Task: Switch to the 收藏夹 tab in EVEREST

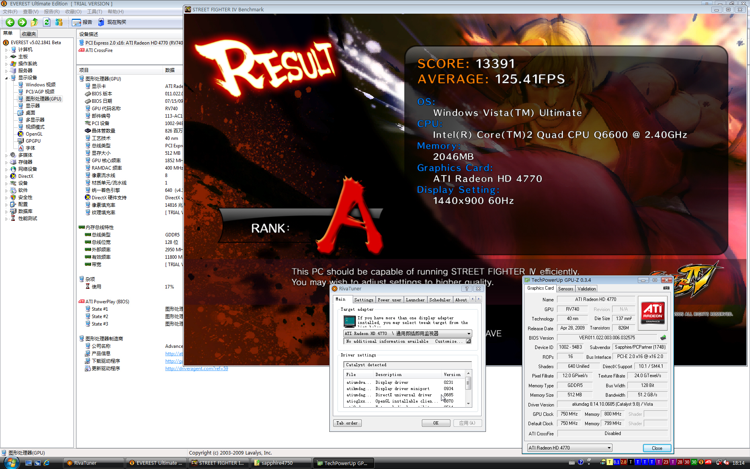Action: (29, 34)
